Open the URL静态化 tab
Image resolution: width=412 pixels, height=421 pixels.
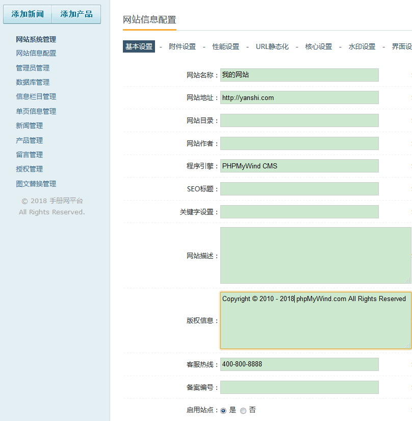tap(272, 46)
